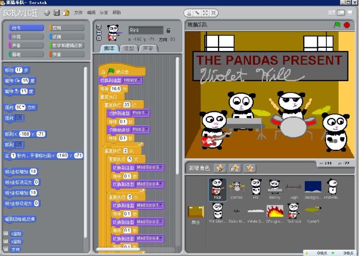Image resolution: width=359 pixels, height=256 pixels.
Task: Paint a new sprite with brush-star icon
Action: tap(220, 168)
